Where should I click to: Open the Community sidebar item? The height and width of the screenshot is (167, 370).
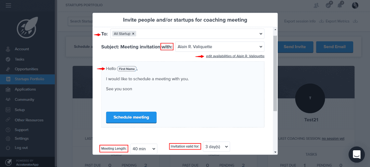(x=24, y=99)
